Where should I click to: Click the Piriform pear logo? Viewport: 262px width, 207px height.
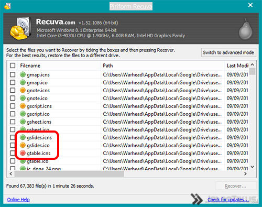[x=246, y=29]
